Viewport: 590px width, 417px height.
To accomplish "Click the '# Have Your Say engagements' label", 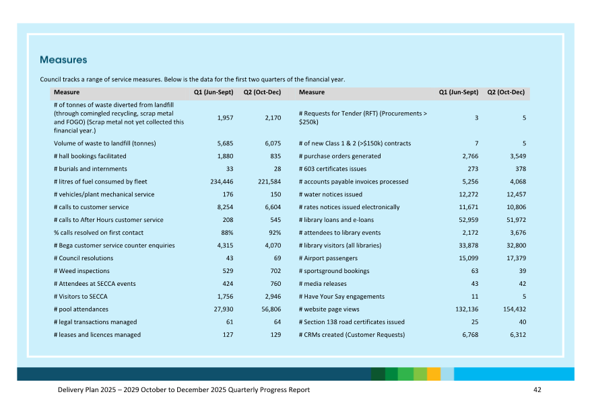I will point(341,297).
